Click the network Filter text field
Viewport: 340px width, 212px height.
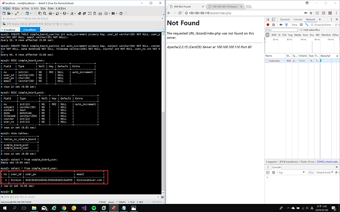(281, 30)
